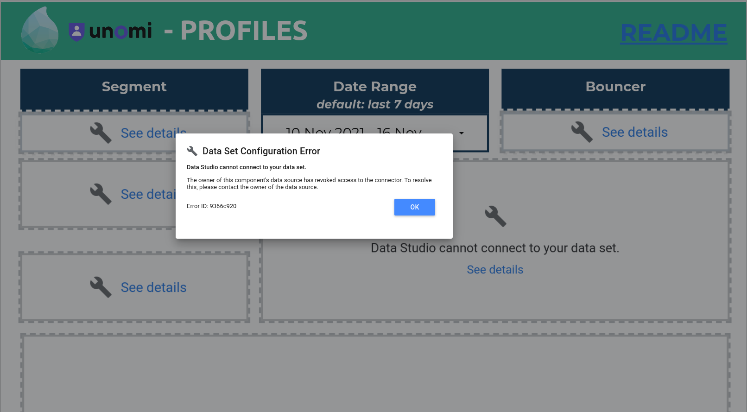This screenshot has width=747, height=412.
Task: Click OK in the configuration error dialog
Action: tap(414, 207)
